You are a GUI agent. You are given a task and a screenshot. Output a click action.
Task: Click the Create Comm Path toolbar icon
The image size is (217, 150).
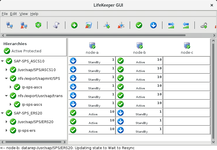[x=107, y=25]
